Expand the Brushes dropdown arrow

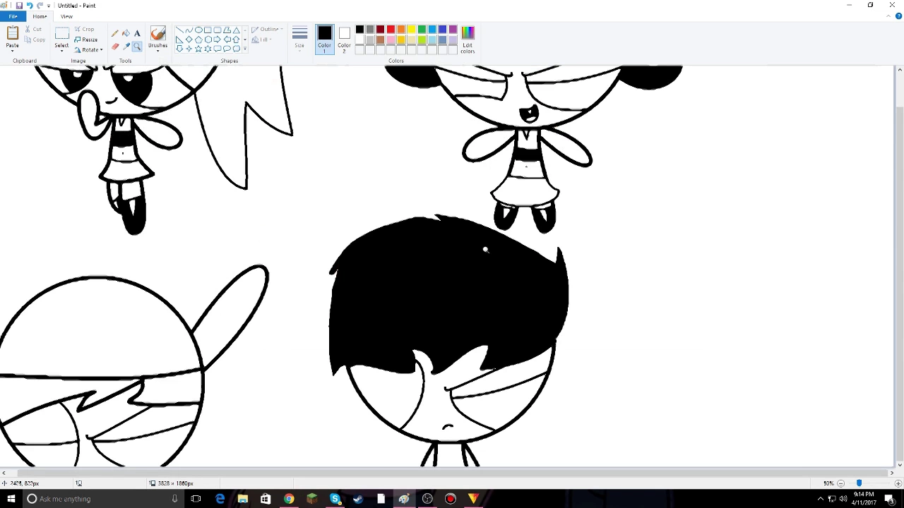157,50
